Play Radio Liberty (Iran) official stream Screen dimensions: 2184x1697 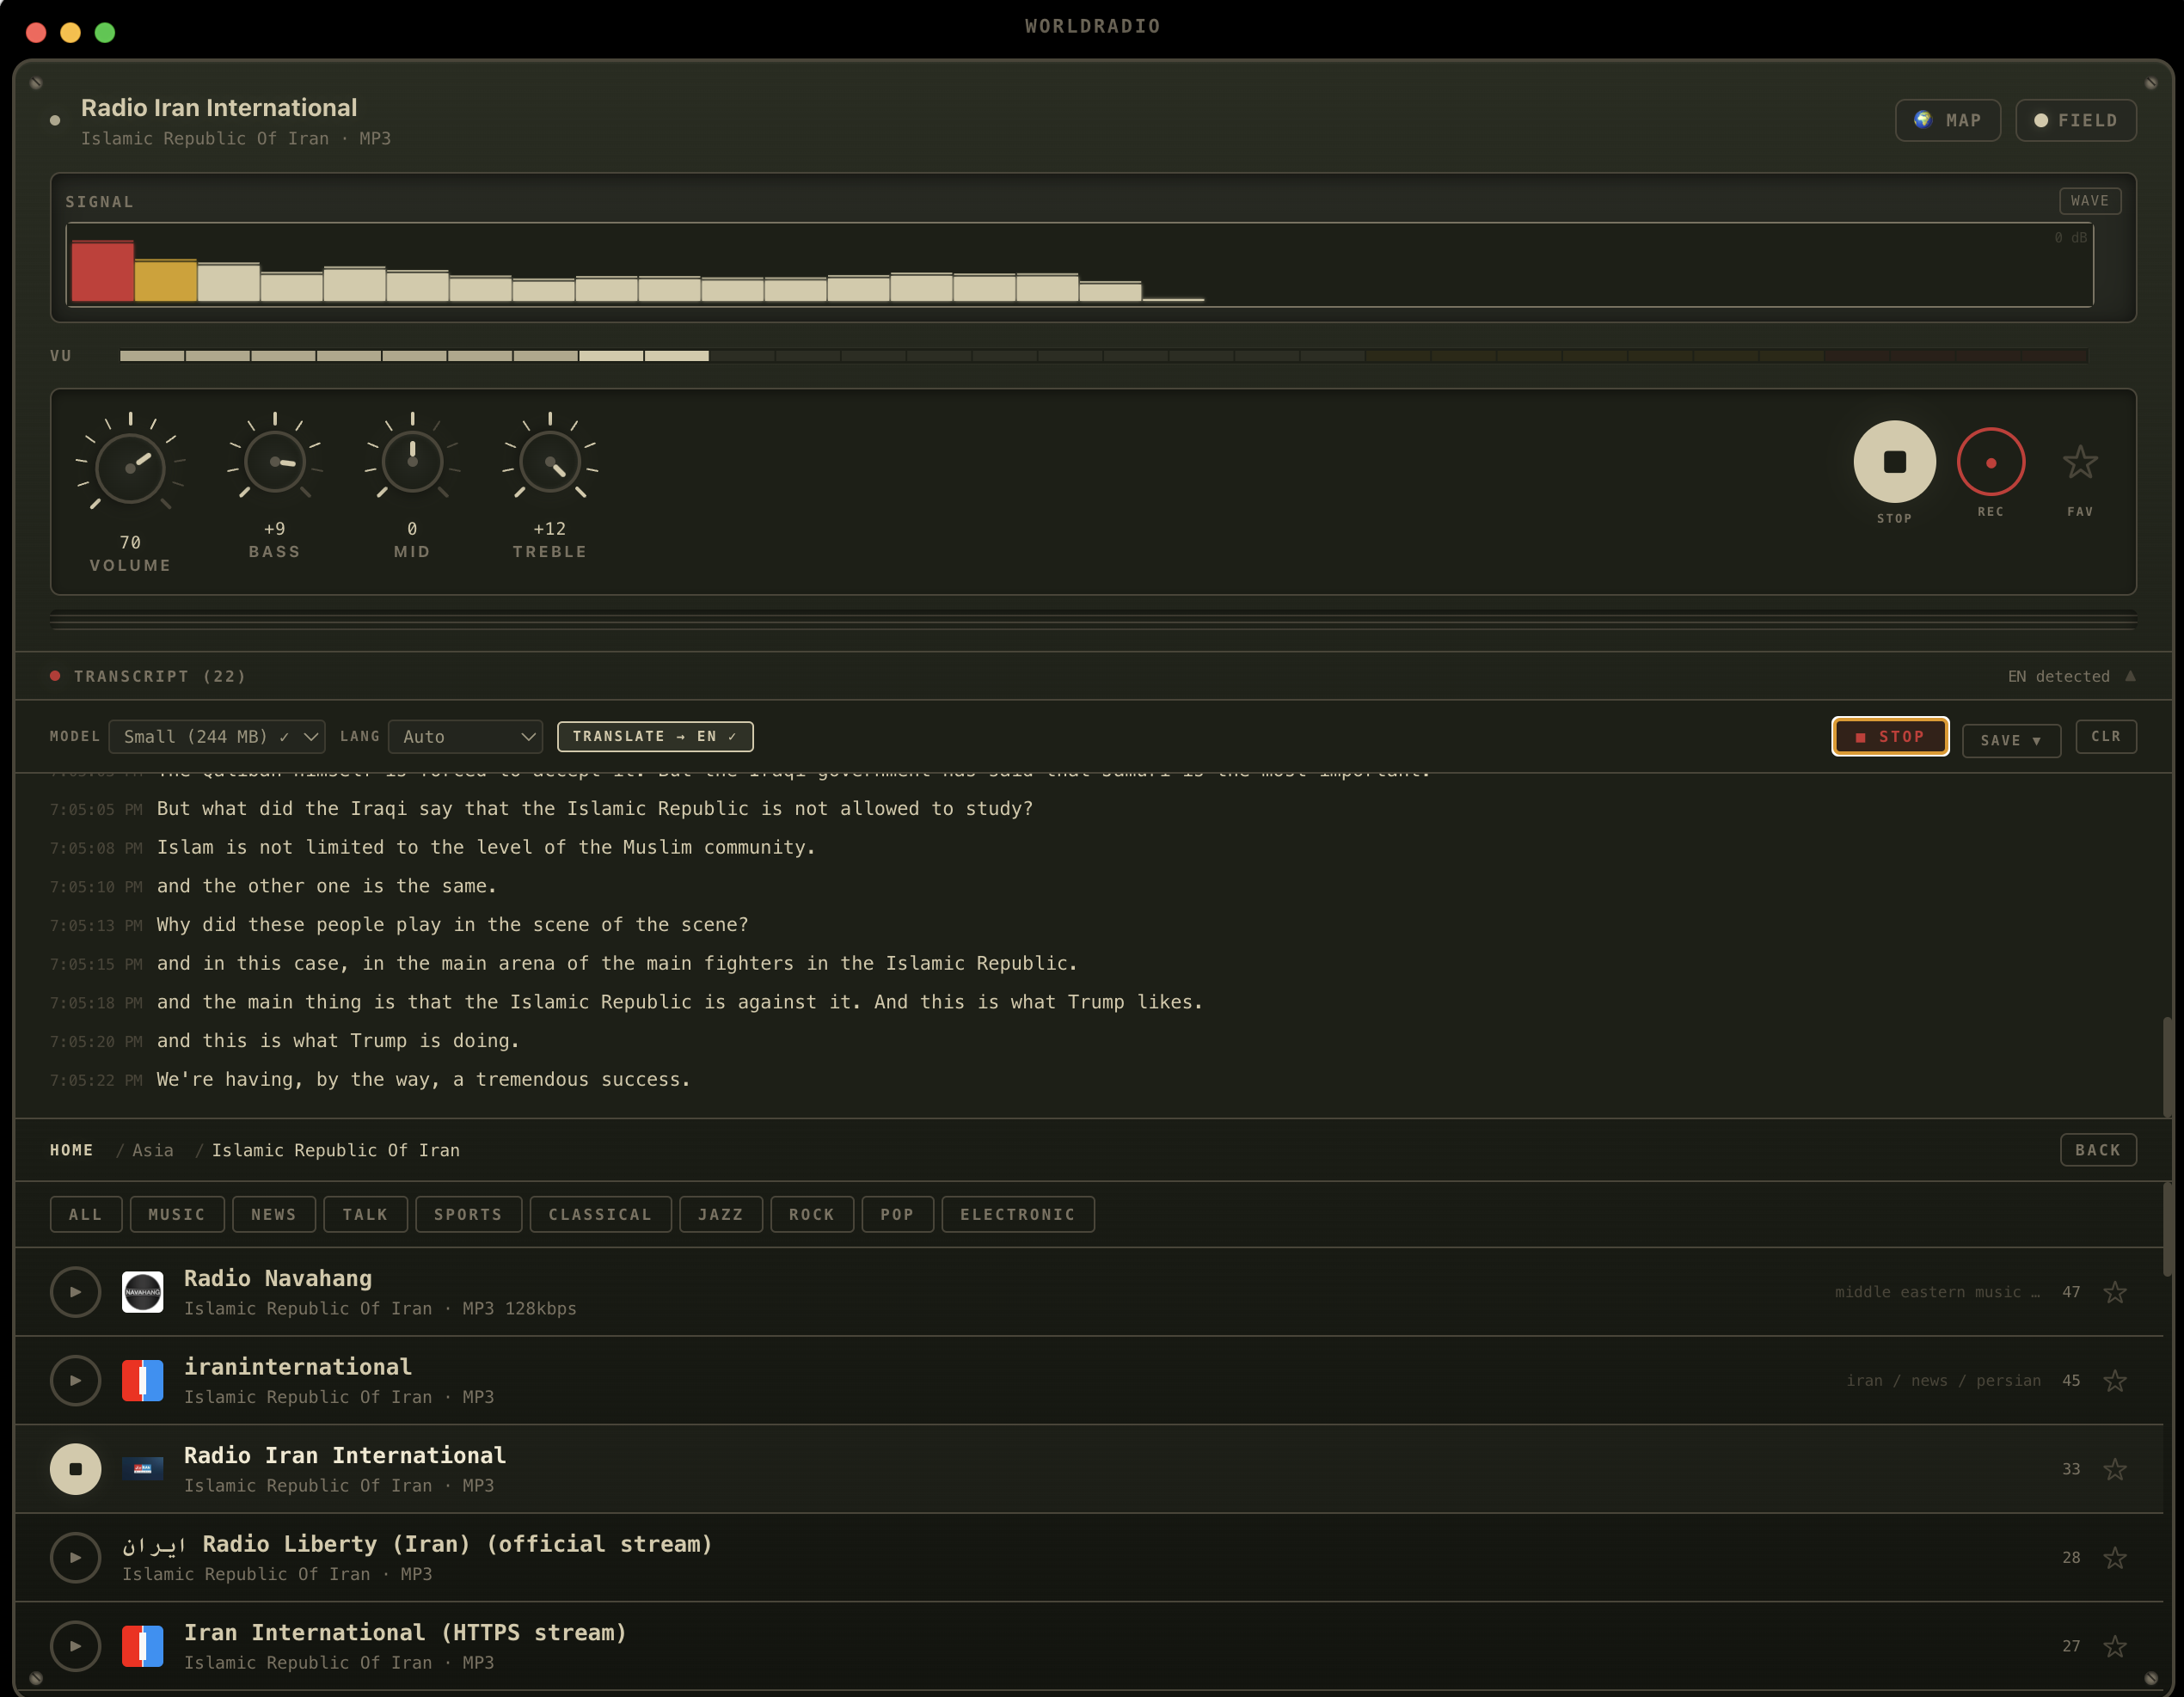pos(75,1557)
